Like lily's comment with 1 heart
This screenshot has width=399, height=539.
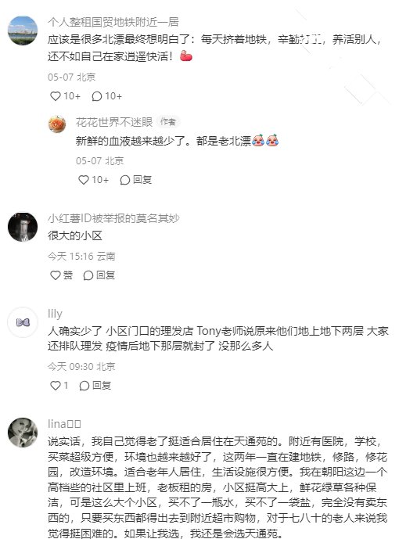coord(59,386)
